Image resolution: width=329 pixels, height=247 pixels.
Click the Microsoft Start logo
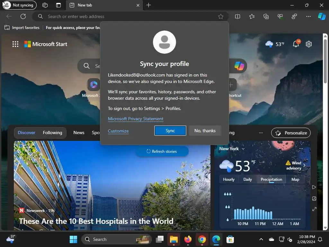(46, 44)
